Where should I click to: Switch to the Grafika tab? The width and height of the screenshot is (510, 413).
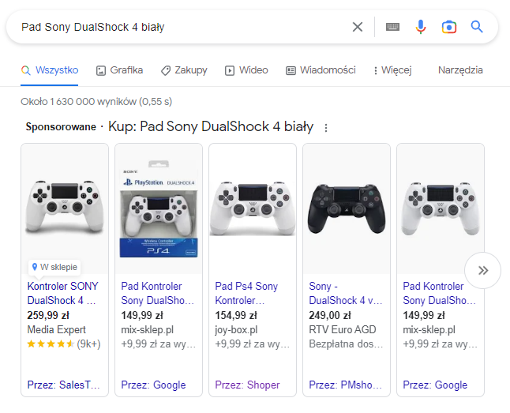(x=119, y=70)
